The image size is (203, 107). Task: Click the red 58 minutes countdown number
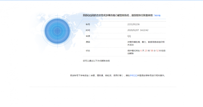click(152, 51)
